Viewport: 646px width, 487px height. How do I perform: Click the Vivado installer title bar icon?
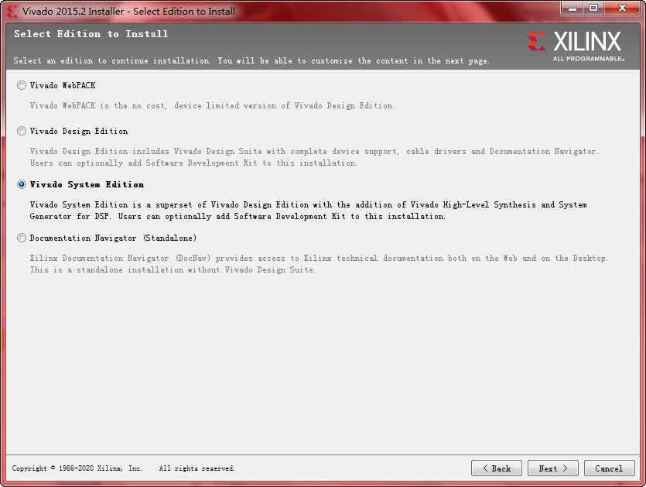tap(12, 12)
